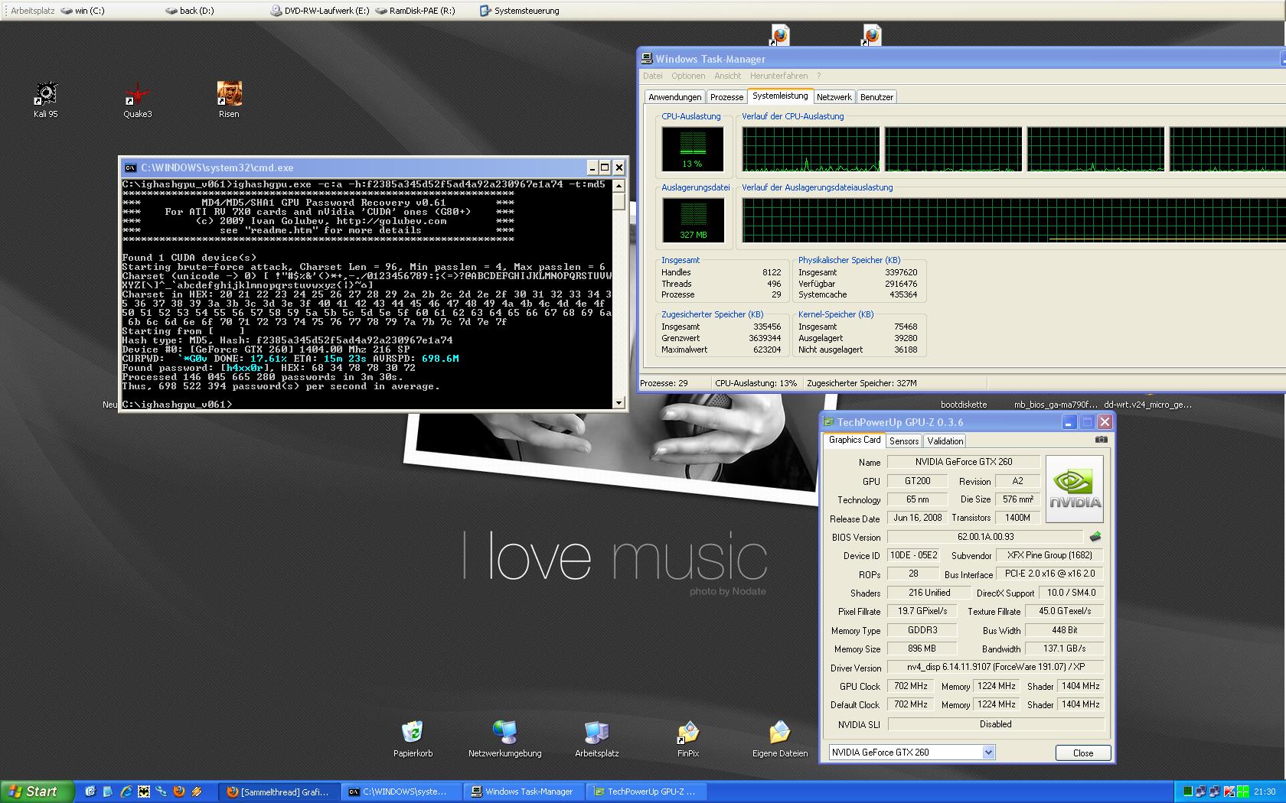Open the Validation tab in GPU-Z

point(945,441)
